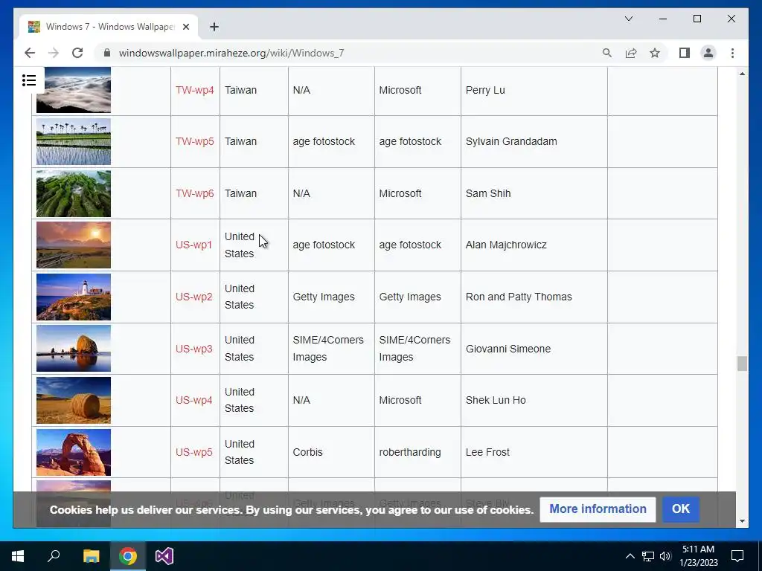Select the author name Sylvain Grandadam
Screen dimensions: 762x571
[511, 141]
